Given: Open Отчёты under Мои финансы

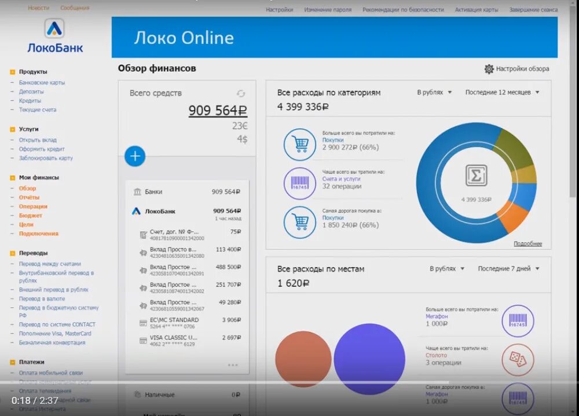Looking at the screenshot, I should (x=29, y=198).
